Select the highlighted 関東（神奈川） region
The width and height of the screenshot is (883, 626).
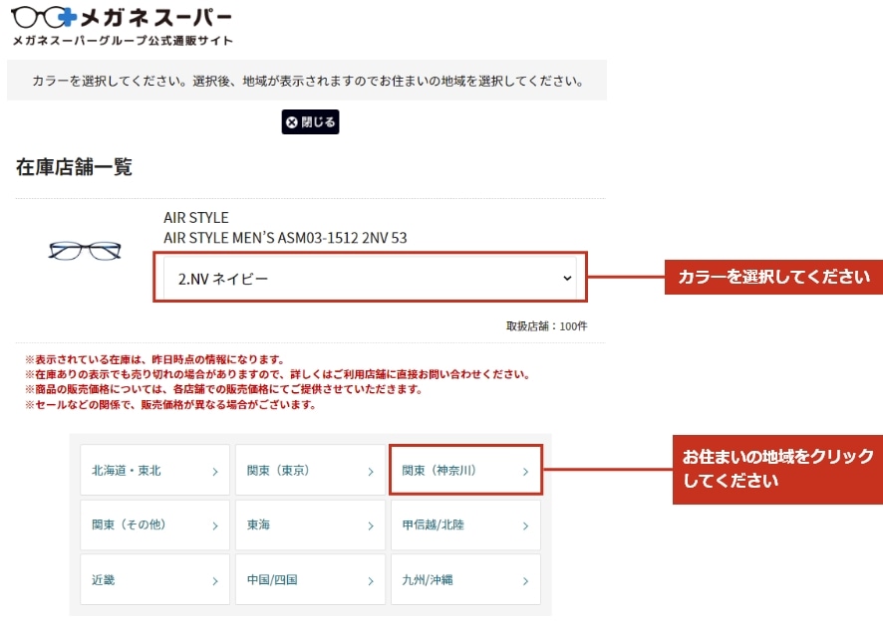coord(464,471)
